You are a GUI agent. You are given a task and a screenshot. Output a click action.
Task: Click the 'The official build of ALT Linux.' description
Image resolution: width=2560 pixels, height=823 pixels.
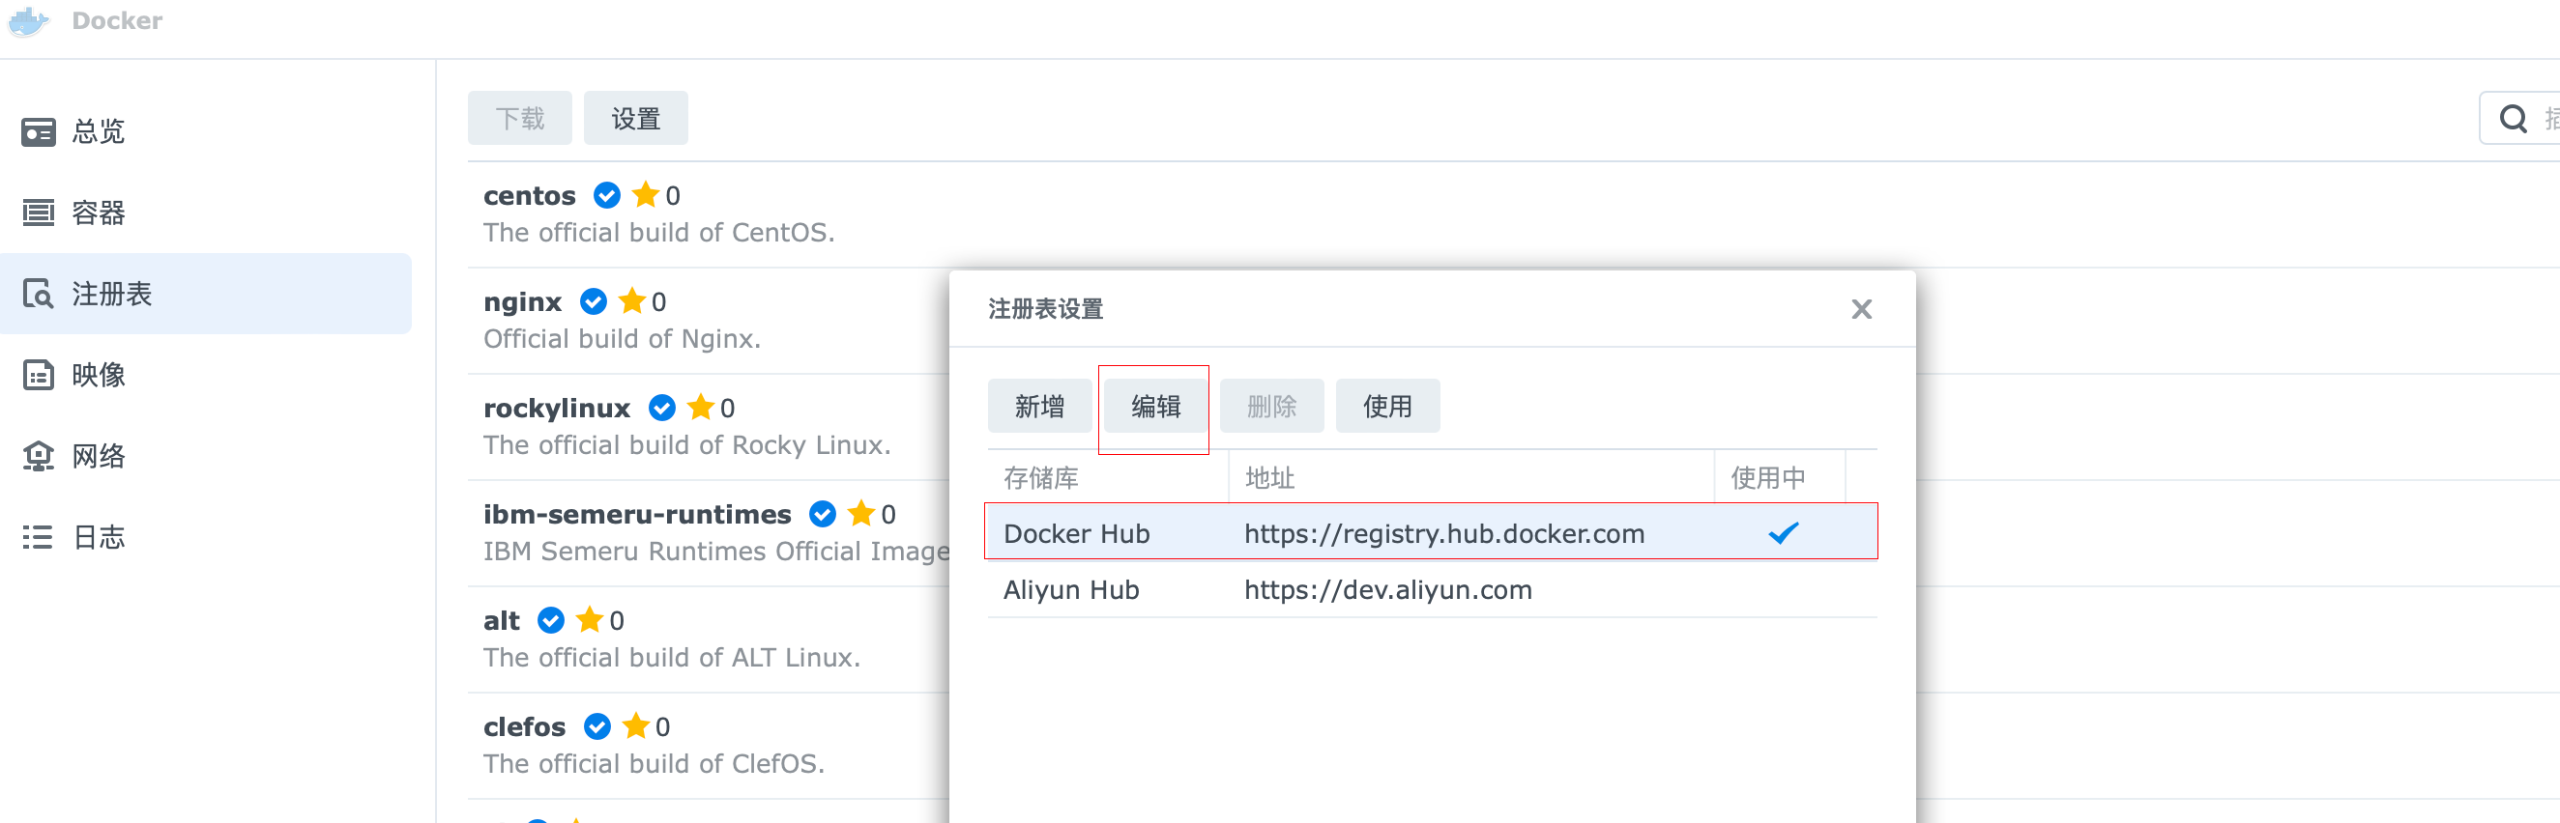[672, 658]
